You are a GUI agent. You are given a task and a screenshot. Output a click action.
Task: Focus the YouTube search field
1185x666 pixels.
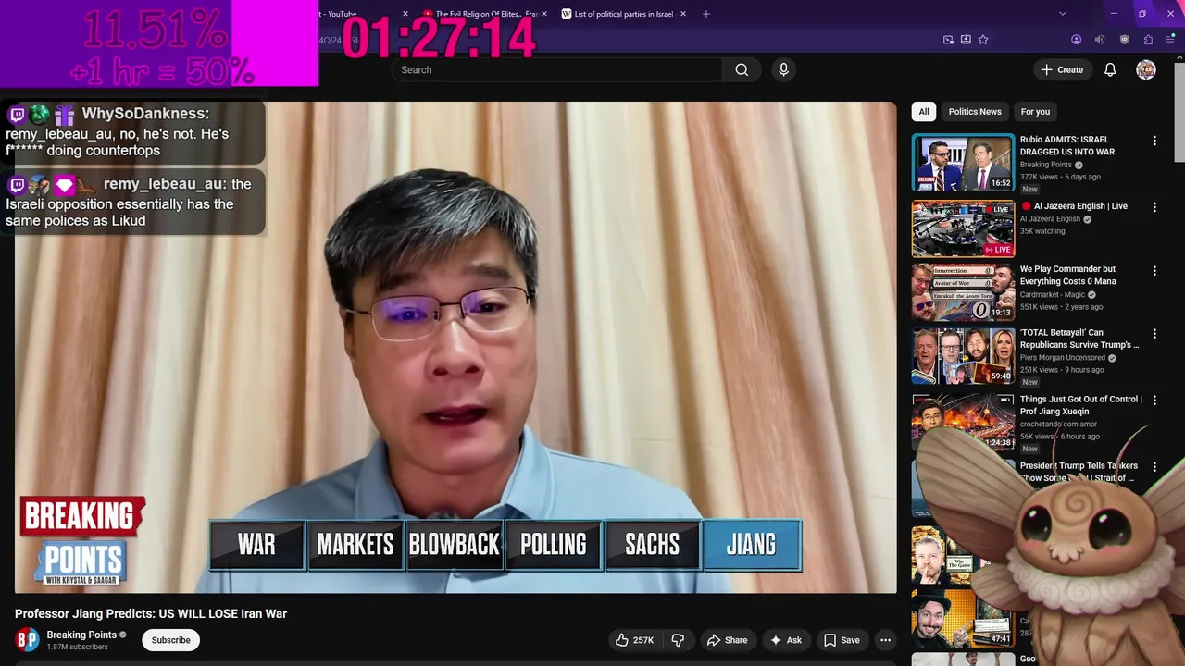(x=557, y=69)
